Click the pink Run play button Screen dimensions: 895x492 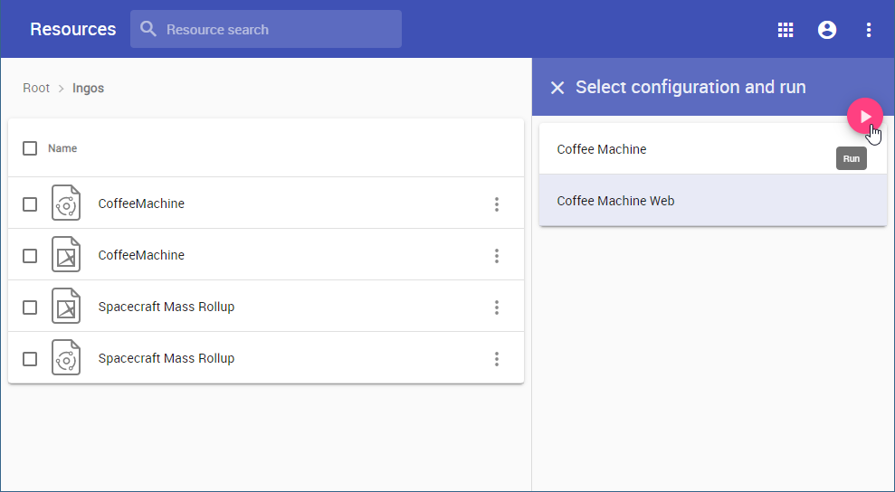(864, 116)
